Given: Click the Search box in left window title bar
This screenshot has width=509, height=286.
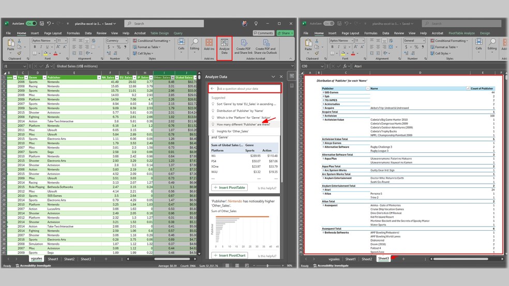Looking at the screenshot, I should pos(164,24).
